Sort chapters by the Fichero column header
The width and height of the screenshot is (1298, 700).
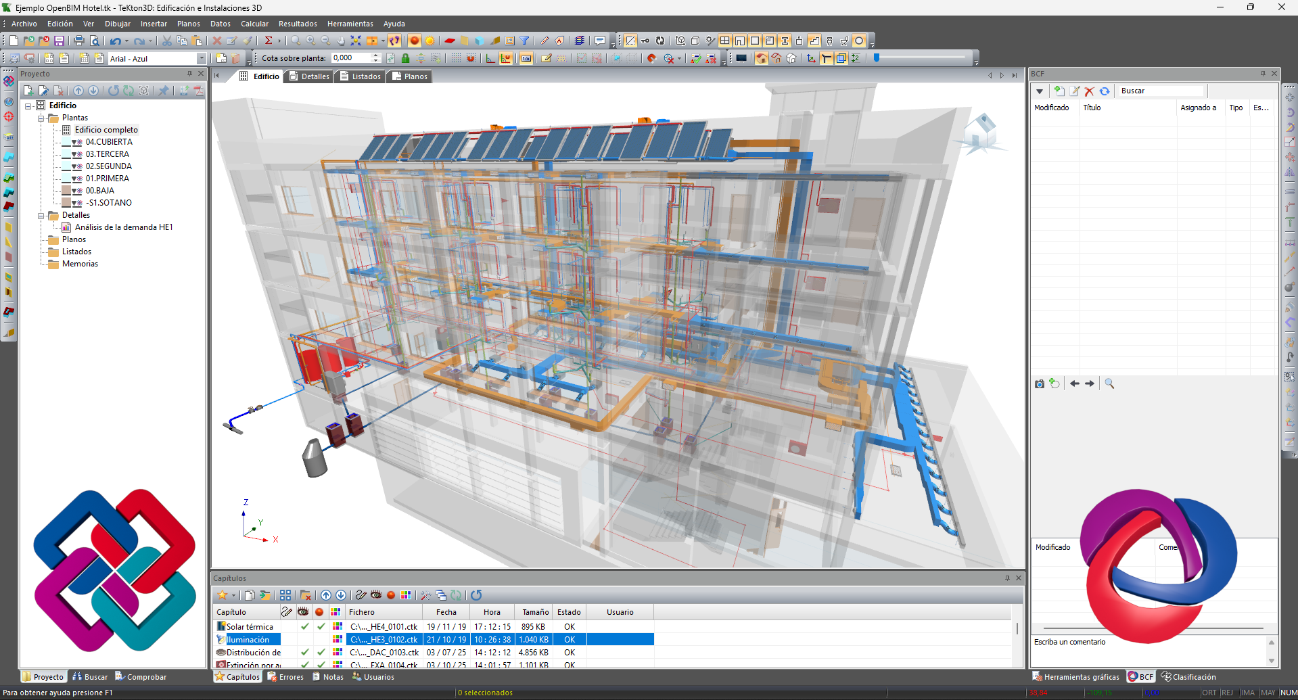384,612
